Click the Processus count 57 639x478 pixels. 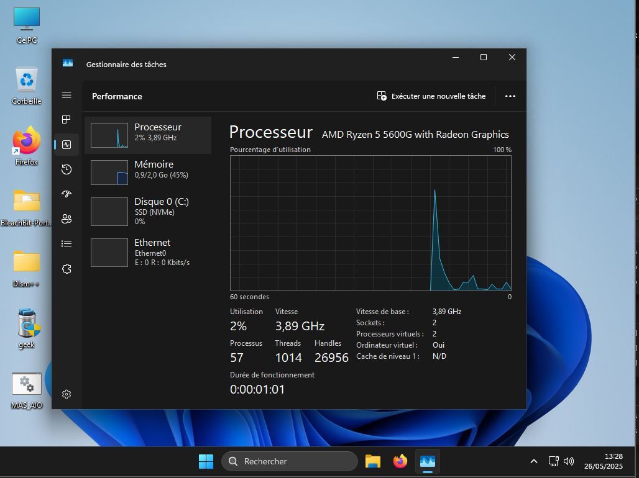[237, 358]
